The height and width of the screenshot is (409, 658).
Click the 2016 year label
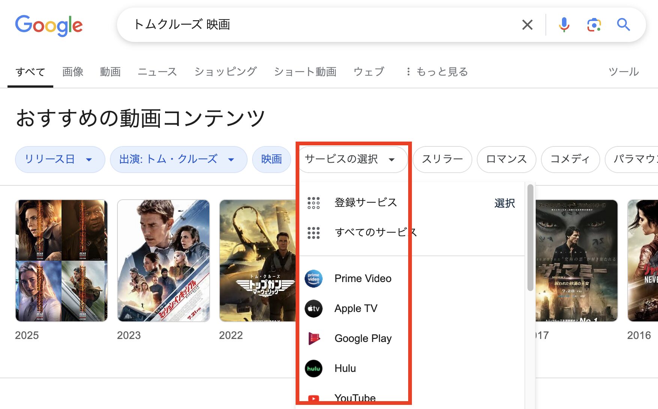point(639,335)
